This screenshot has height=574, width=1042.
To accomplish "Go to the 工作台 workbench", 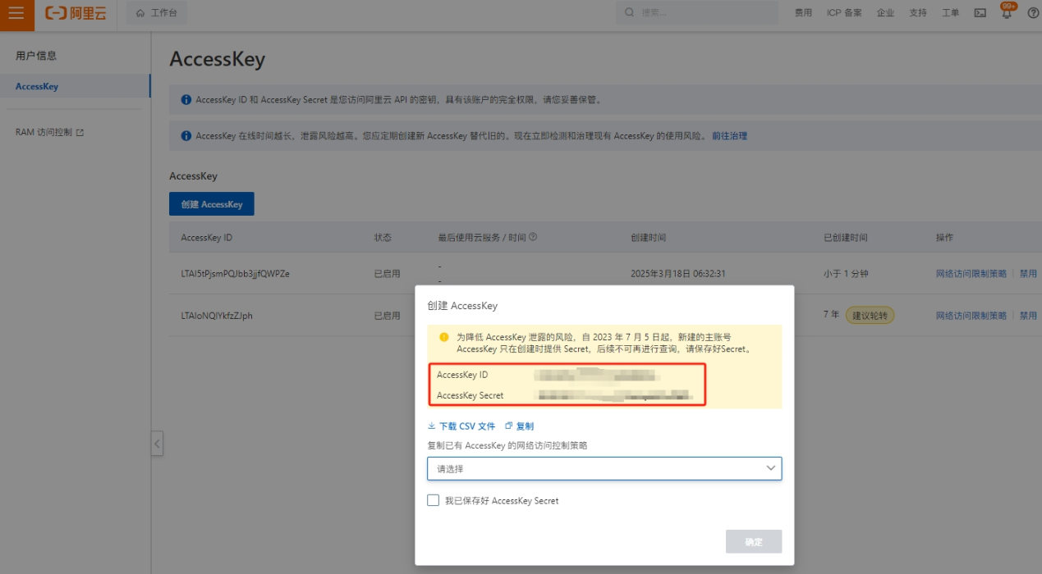I will click(157, 13).
